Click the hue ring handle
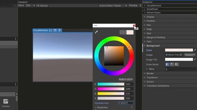This screenshot has width=197, height=110. (x=129, y=47)
